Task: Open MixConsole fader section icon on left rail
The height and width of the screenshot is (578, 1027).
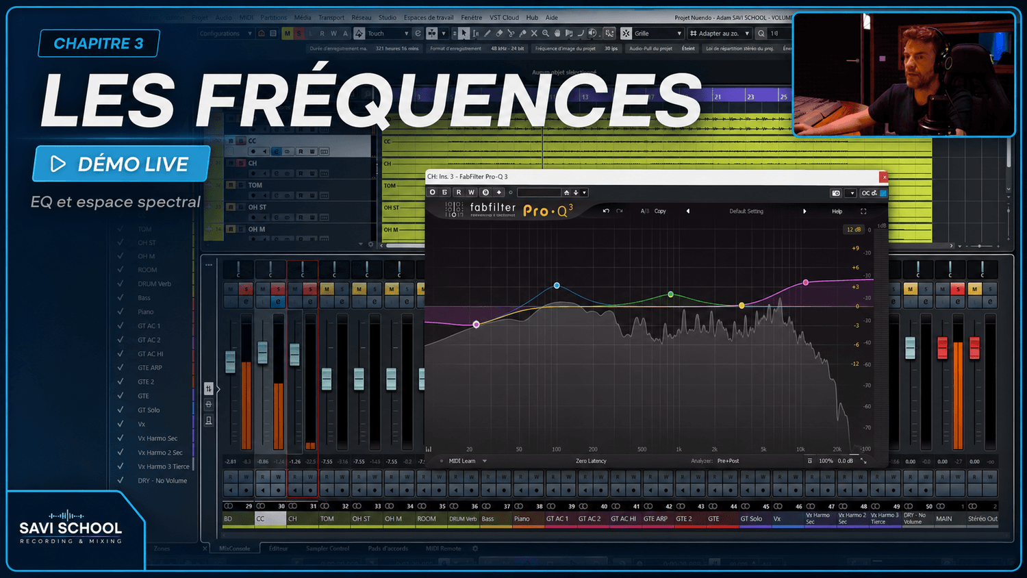Action: click(209, 388)
